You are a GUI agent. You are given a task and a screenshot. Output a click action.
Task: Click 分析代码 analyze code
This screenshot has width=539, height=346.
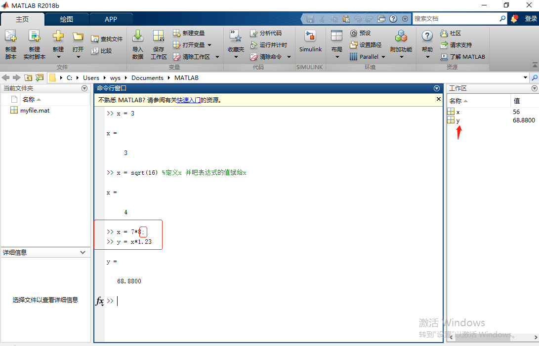pos(266,33)
